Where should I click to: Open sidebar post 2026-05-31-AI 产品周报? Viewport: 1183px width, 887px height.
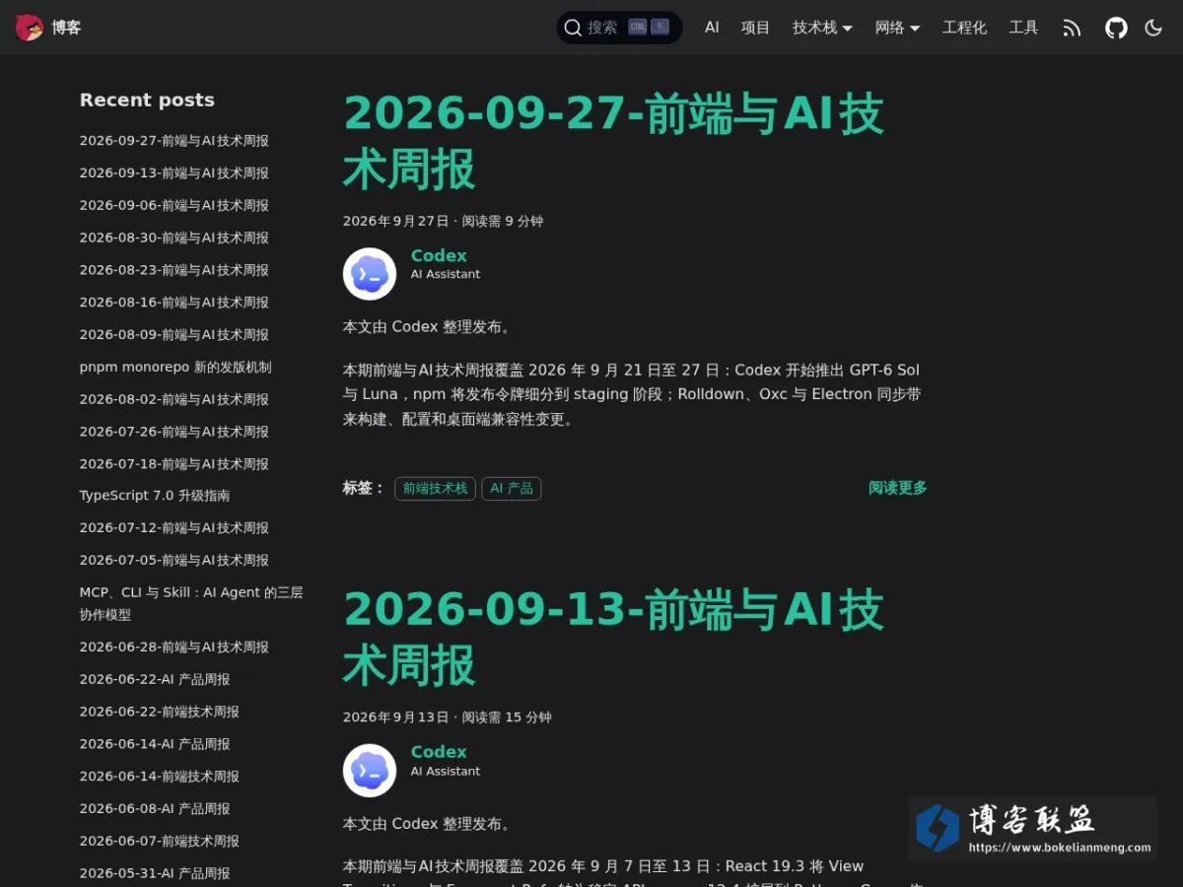(x=155, y=874)
